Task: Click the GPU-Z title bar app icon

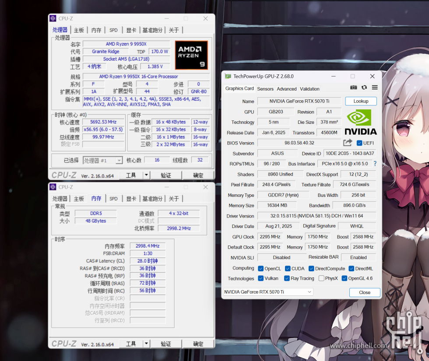Action: [228, 76]
